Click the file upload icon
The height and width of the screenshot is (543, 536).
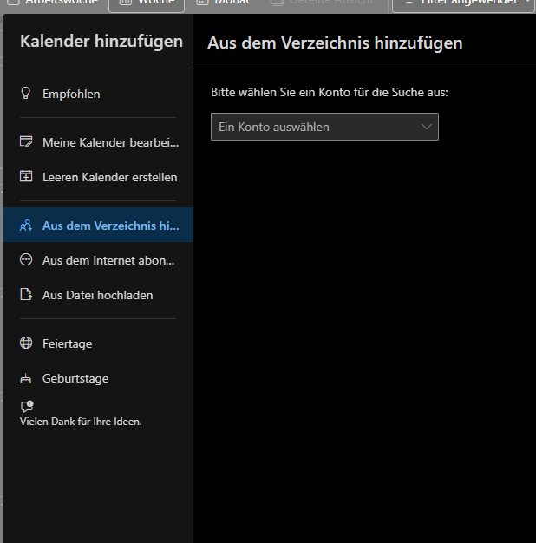[x=26, y=294]
